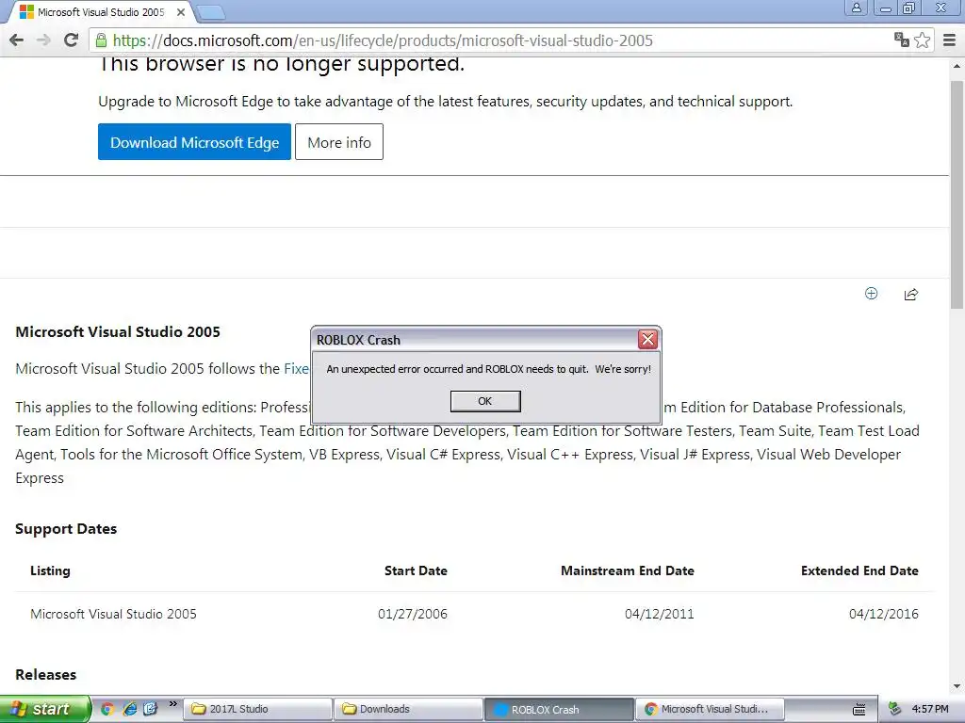The height and width of the screenshot is (723, 965).
Task: Click the 4:57 PM clock
Action: tap(930, 709)
